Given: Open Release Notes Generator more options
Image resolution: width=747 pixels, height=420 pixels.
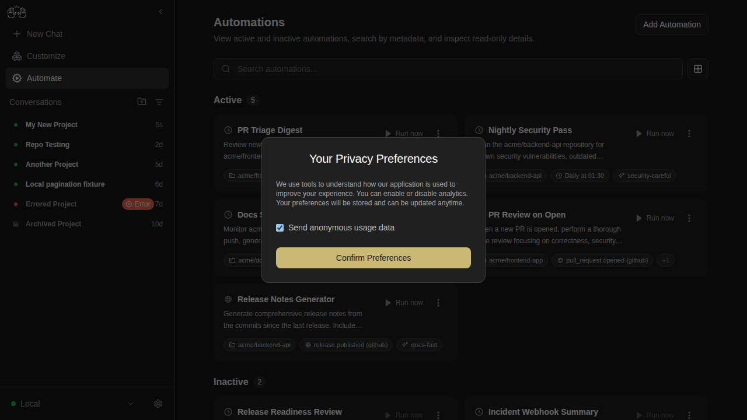Looking at the screenshot, I should pyautogui.click(x=438, y=303).
